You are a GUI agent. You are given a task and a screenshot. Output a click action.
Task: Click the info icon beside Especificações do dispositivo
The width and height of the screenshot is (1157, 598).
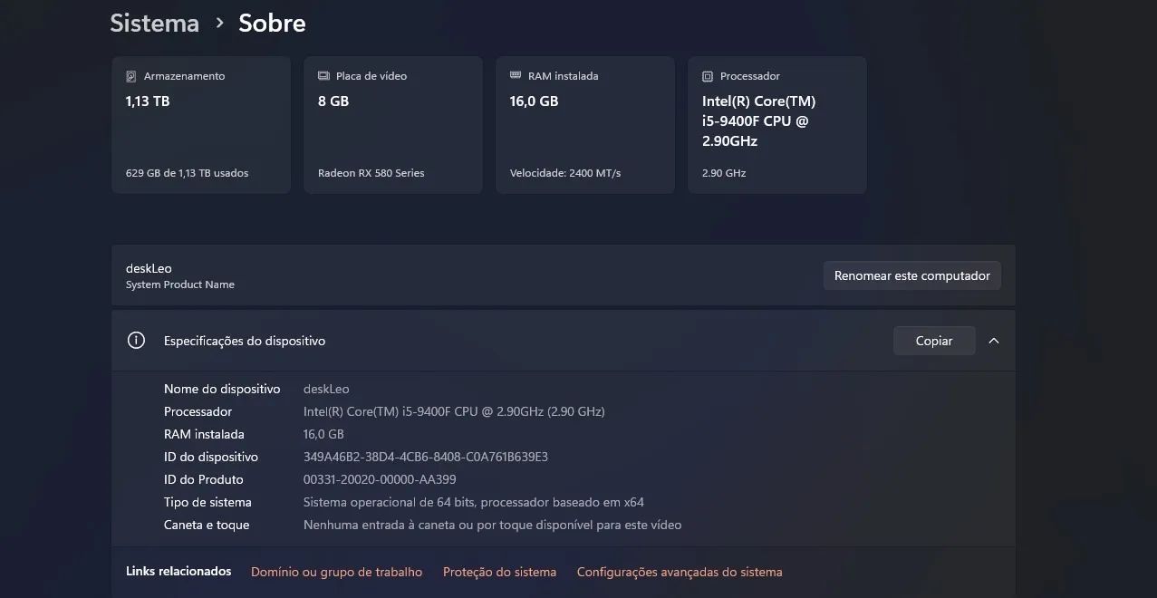pos(136,341)
